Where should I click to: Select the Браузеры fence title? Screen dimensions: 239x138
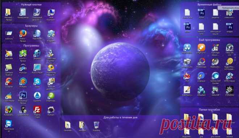(x=31, y=26)
